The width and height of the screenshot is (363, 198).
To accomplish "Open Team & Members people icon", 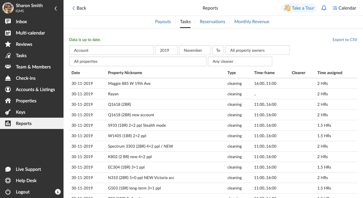I will coord(8,67).
